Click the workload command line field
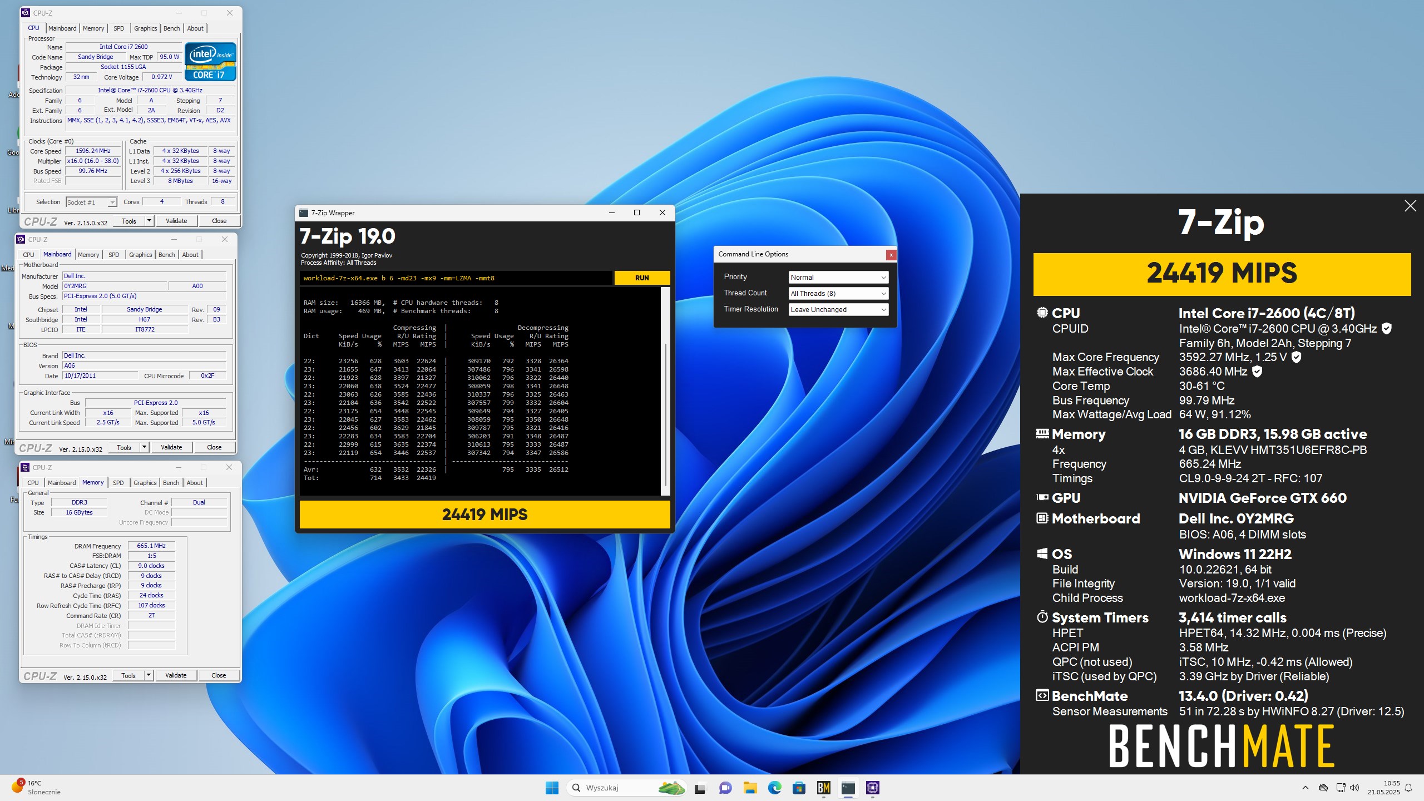Screen dimensions: 1424x801 click(x=456, y=278)
